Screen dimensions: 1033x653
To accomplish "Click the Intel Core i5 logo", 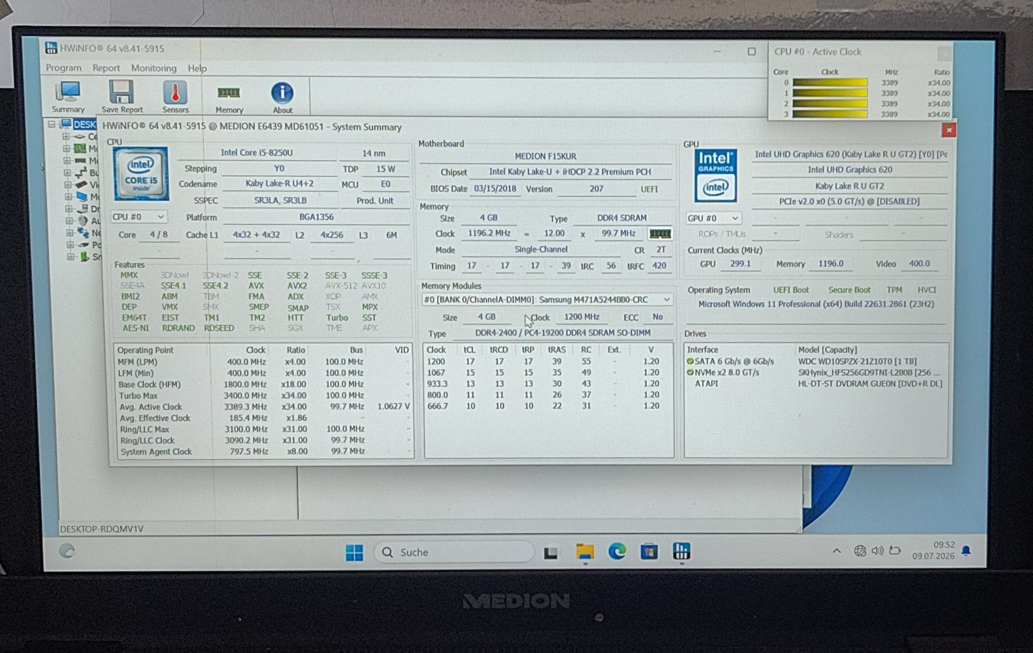I will pyautogui.click(x=141, y=174).
